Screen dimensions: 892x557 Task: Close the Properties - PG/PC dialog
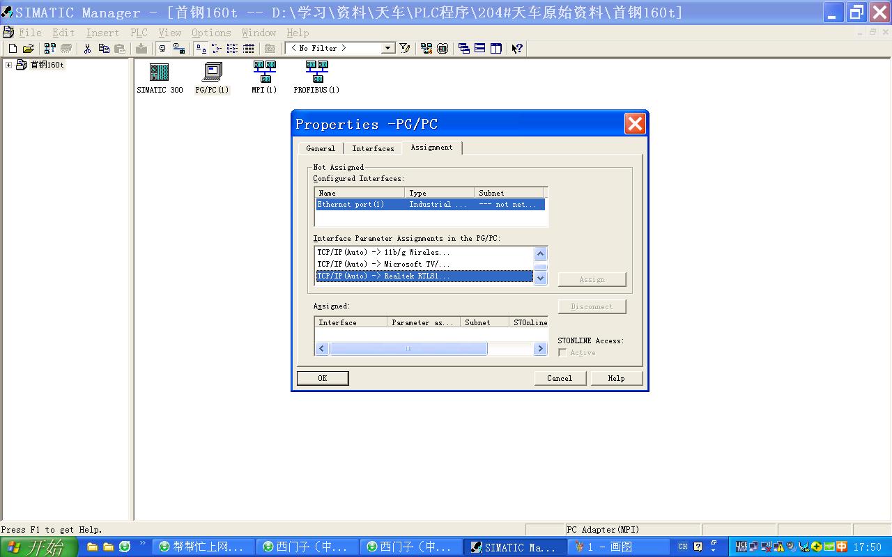coord(634,124)
